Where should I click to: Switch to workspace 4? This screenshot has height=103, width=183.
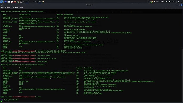click(36, 2)
